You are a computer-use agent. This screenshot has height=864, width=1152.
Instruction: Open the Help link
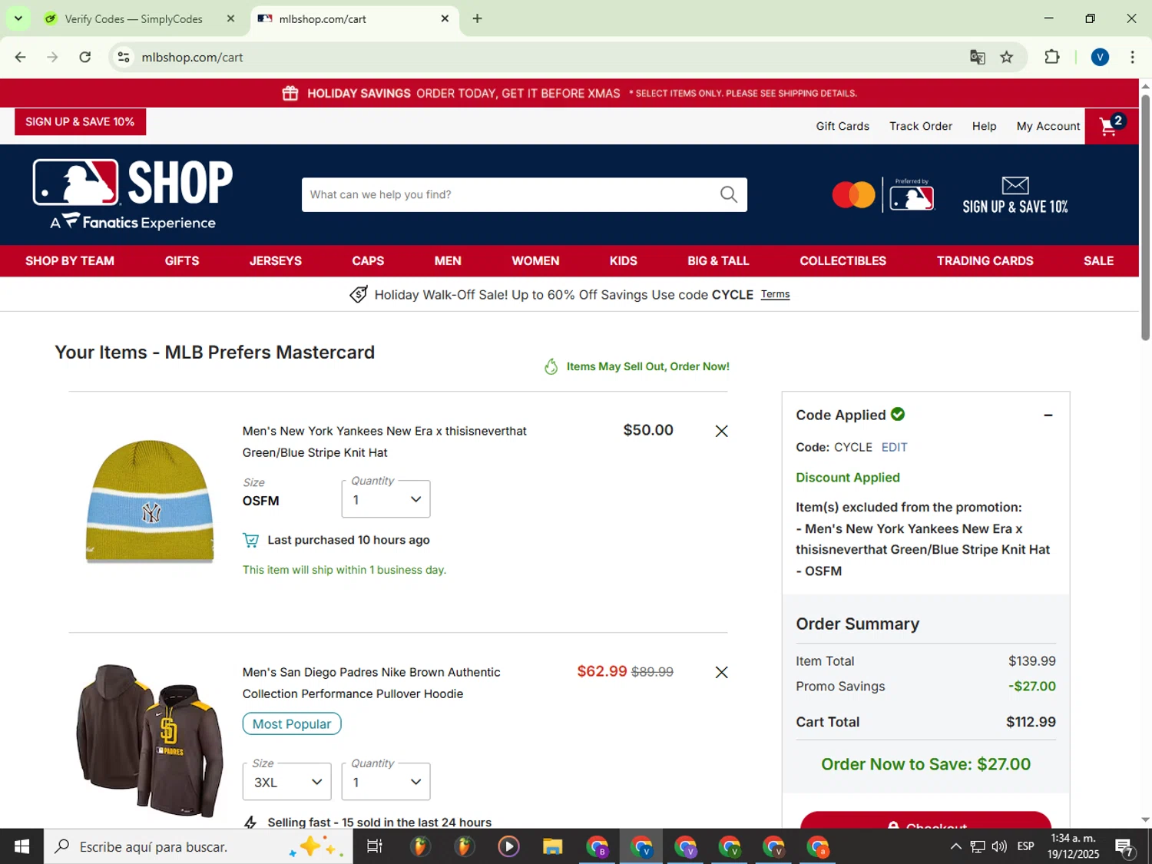[984, 126]
